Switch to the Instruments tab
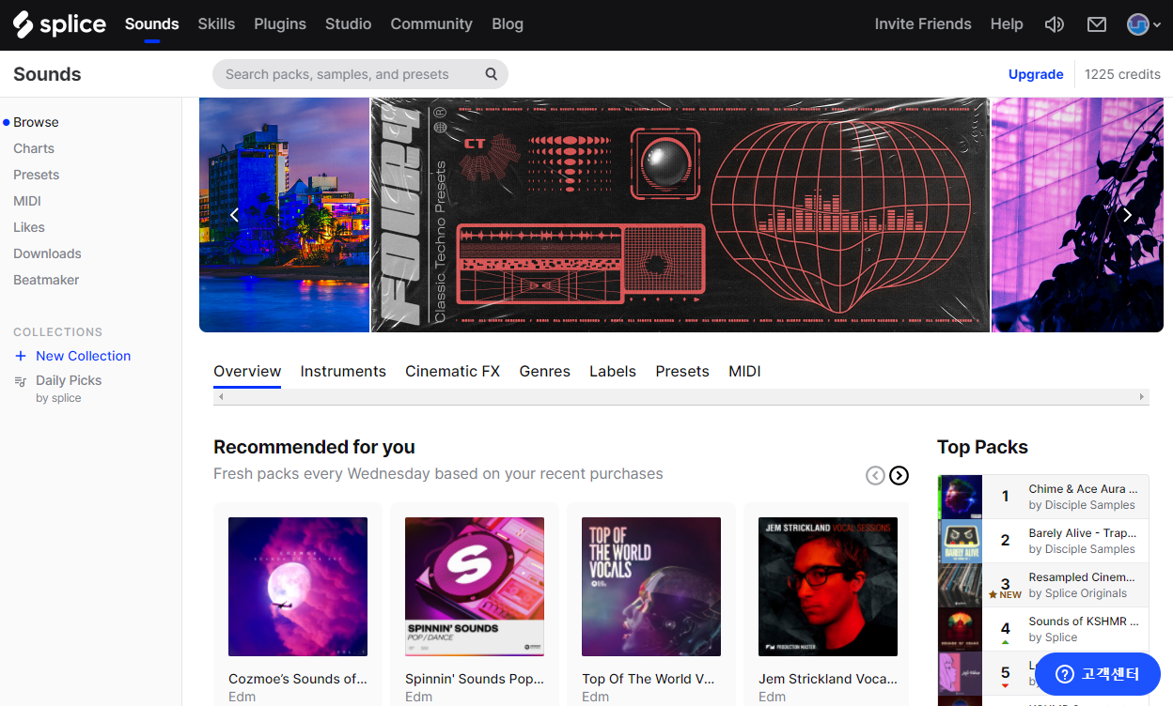 click(343, 372)
